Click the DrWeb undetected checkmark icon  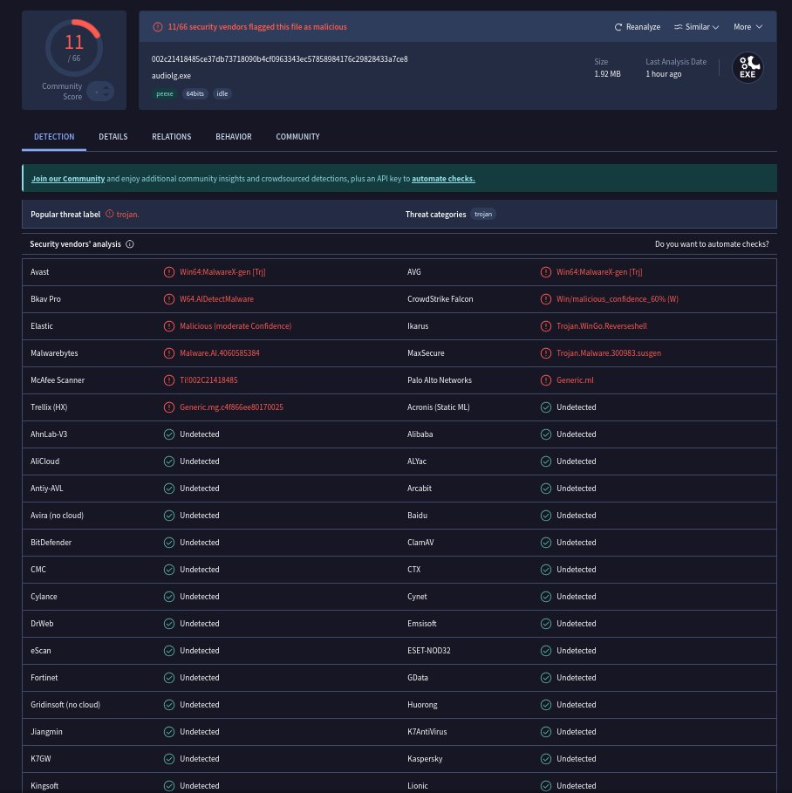[169, 624]
